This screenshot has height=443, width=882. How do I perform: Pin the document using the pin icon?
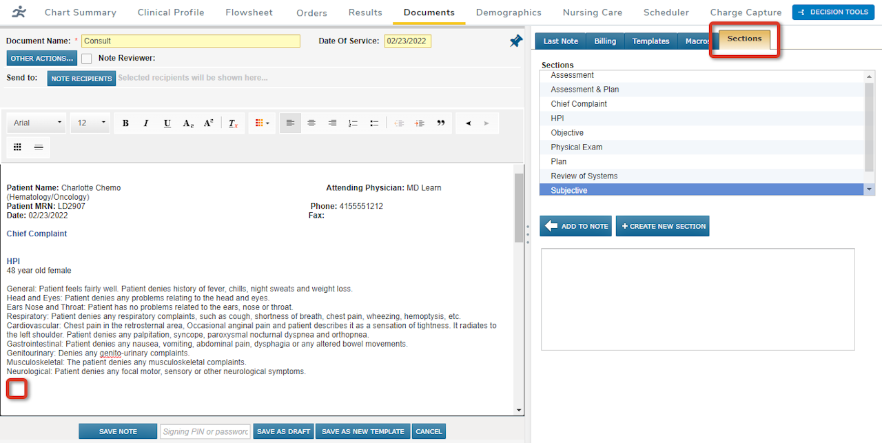tap(515, 41)
